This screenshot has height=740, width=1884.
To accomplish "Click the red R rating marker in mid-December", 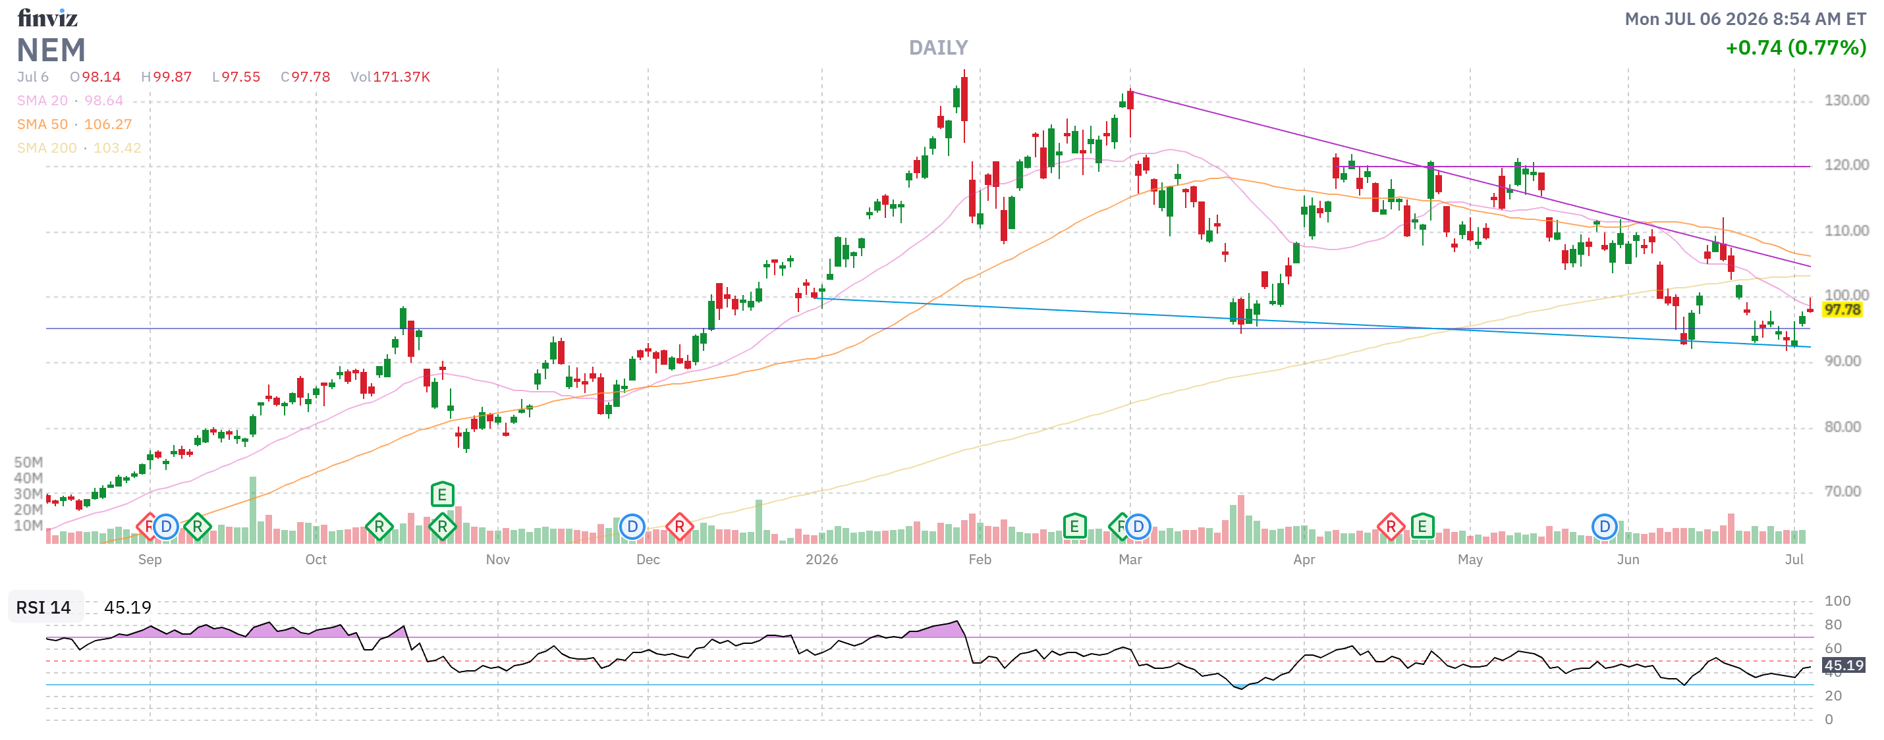I will click(679, 527).
